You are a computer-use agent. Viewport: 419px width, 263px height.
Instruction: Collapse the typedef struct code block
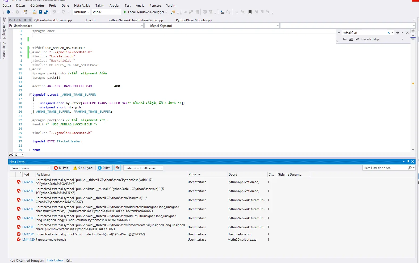coord(31,95)
